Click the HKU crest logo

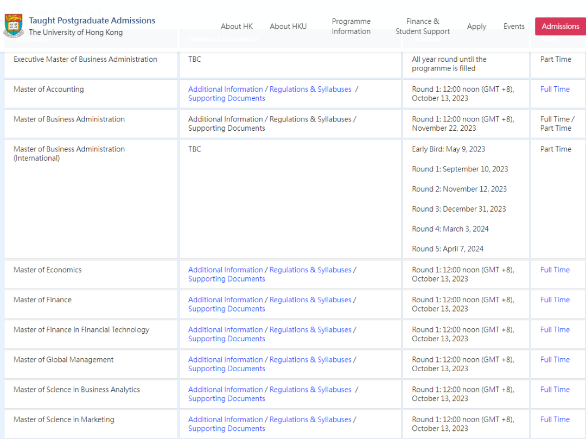(14, 26)
